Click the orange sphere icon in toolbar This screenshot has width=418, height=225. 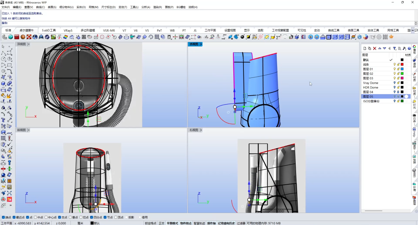[x=23, y=37]
